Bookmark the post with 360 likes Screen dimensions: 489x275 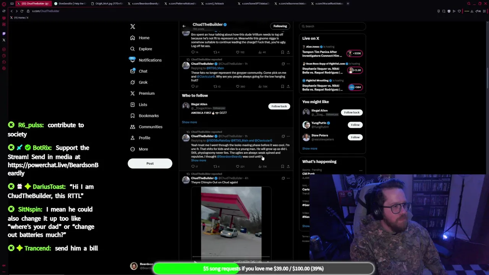pos(282,86)
